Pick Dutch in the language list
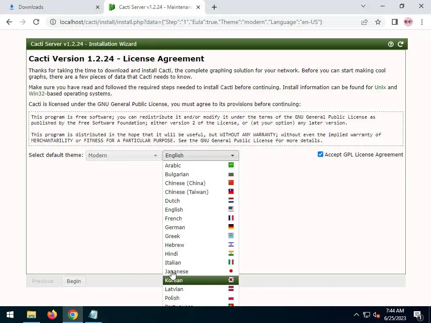This screenshot has height=323, width=431. coord(201,201)
